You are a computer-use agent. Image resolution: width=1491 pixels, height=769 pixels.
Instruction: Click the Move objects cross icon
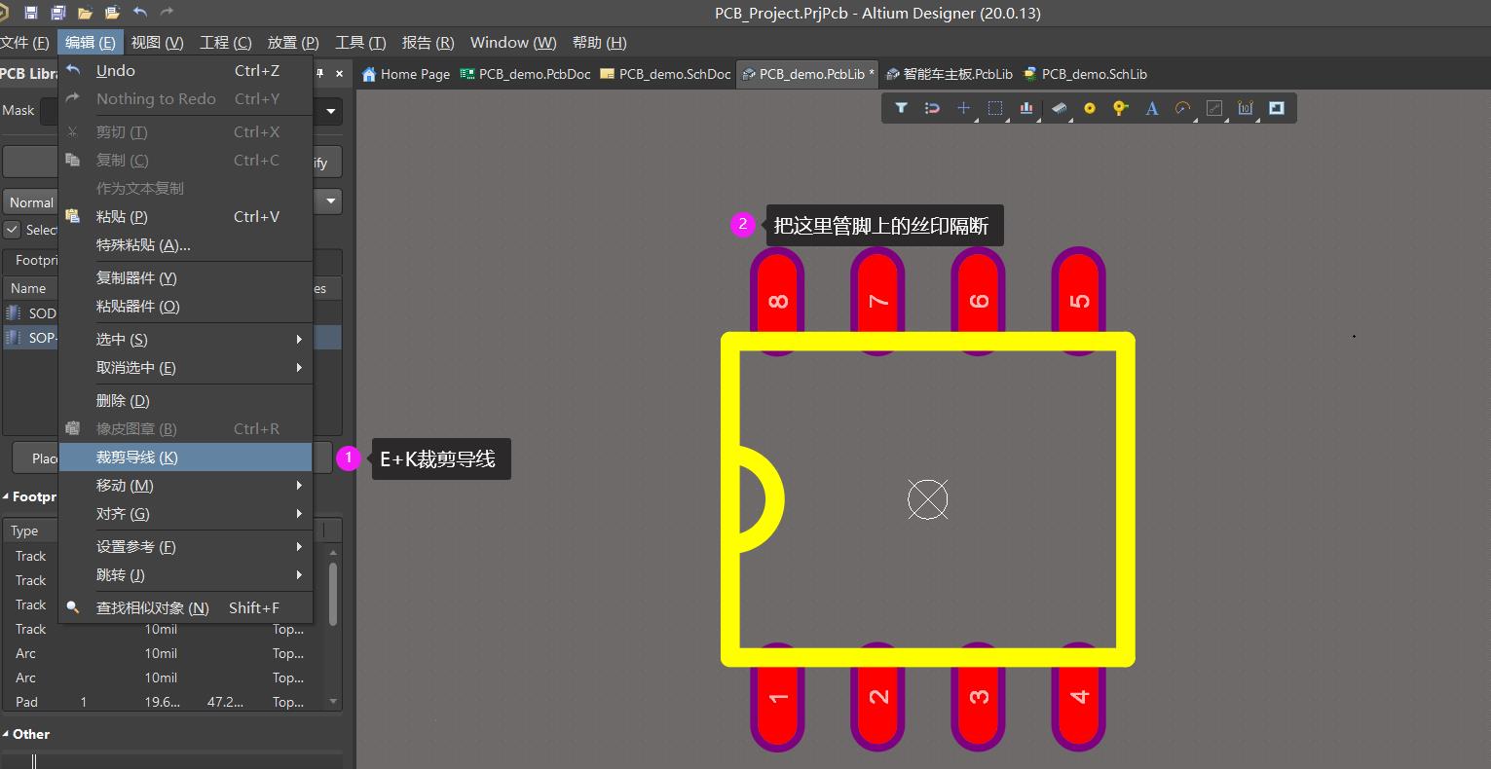pos(963,108)
